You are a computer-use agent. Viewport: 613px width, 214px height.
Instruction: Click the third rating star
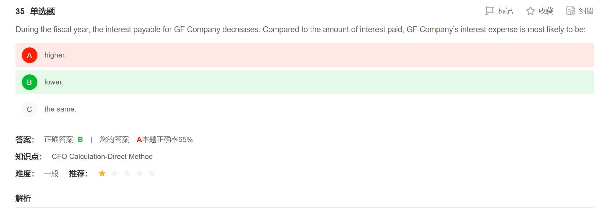(127, 173)
